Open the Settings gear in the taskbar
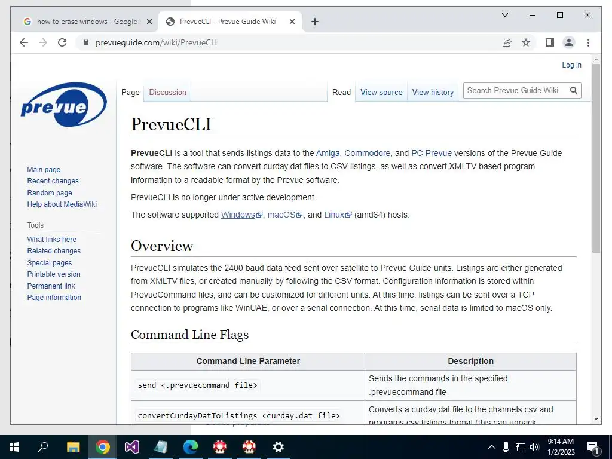Screen dimensions: 612x459 click(279, 447)
